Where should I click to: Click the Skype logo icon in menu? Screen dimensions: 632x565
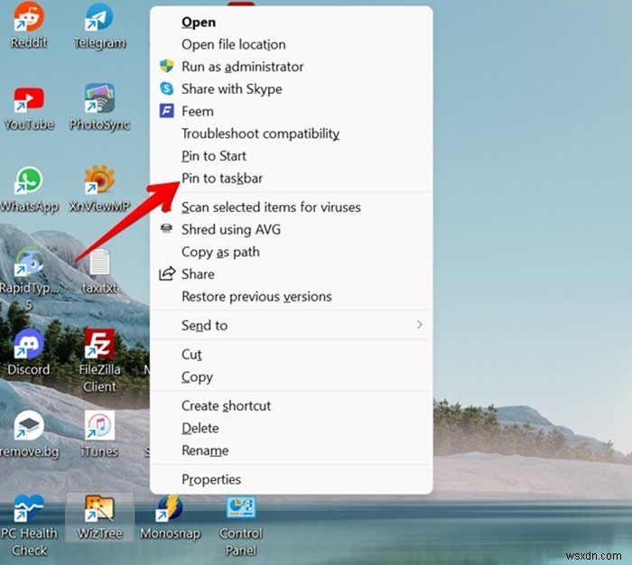click(166, 88)
